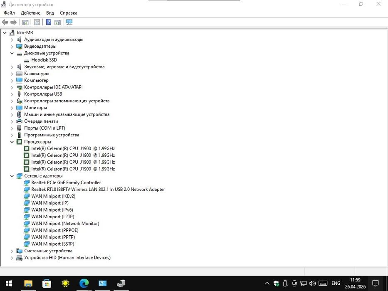Screen dimensions: 388x291
Task: Click safely remove USB hardware tray icon
Action: [285, 284]
